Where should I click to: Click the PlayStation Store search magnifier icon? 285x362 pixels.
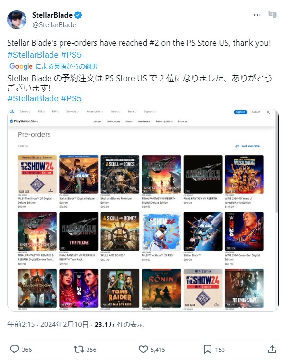click(268, 112)
